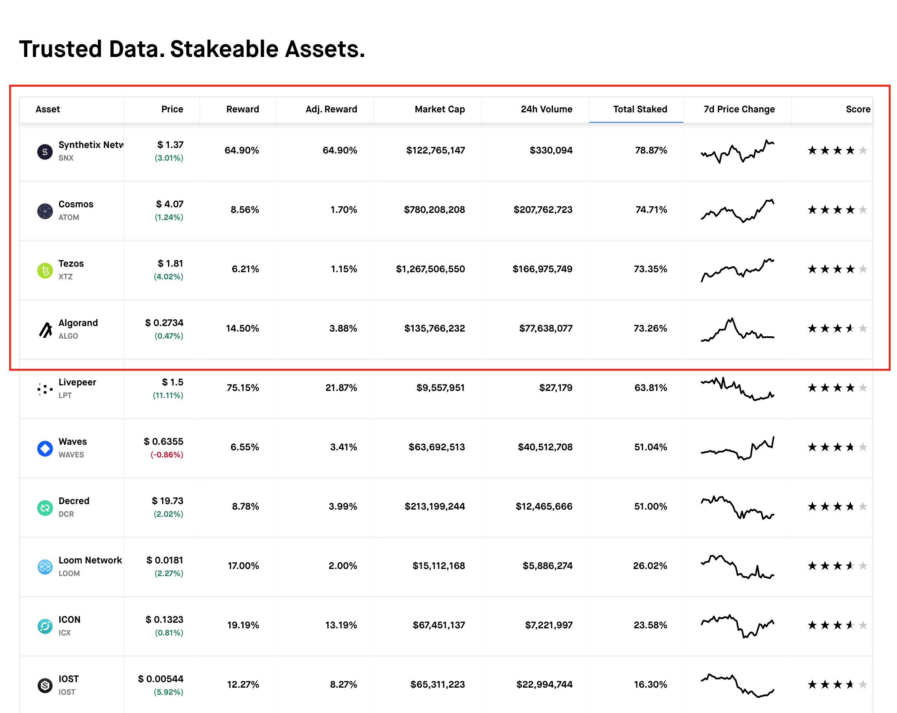This screenshot has width=897, height=713.
Task: Click the Tezos star rating score
Action: 838,269
